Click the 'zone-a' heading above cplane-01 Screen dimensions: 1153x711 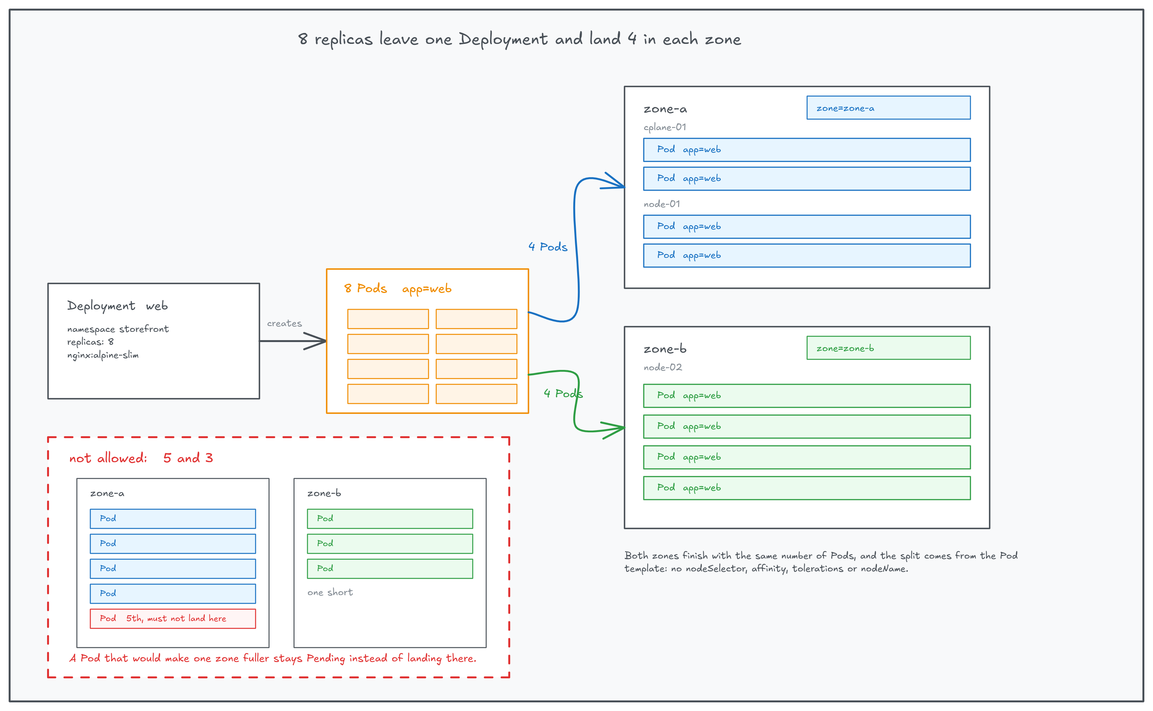coord(665,109)
